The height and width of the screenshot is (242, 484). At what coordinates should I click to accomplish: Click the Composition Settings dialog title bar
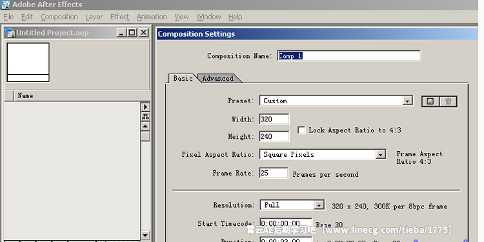(318, 34)
